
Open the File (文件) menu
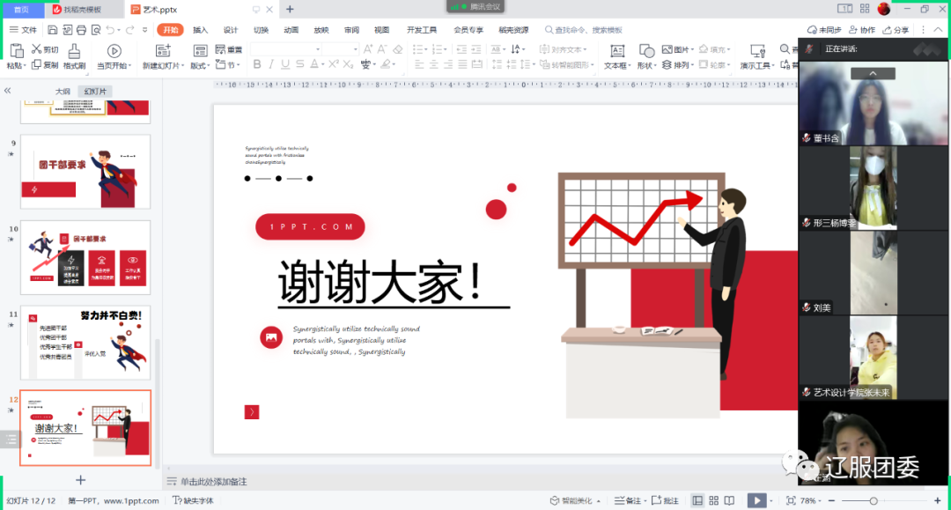[x=23, y=30]
